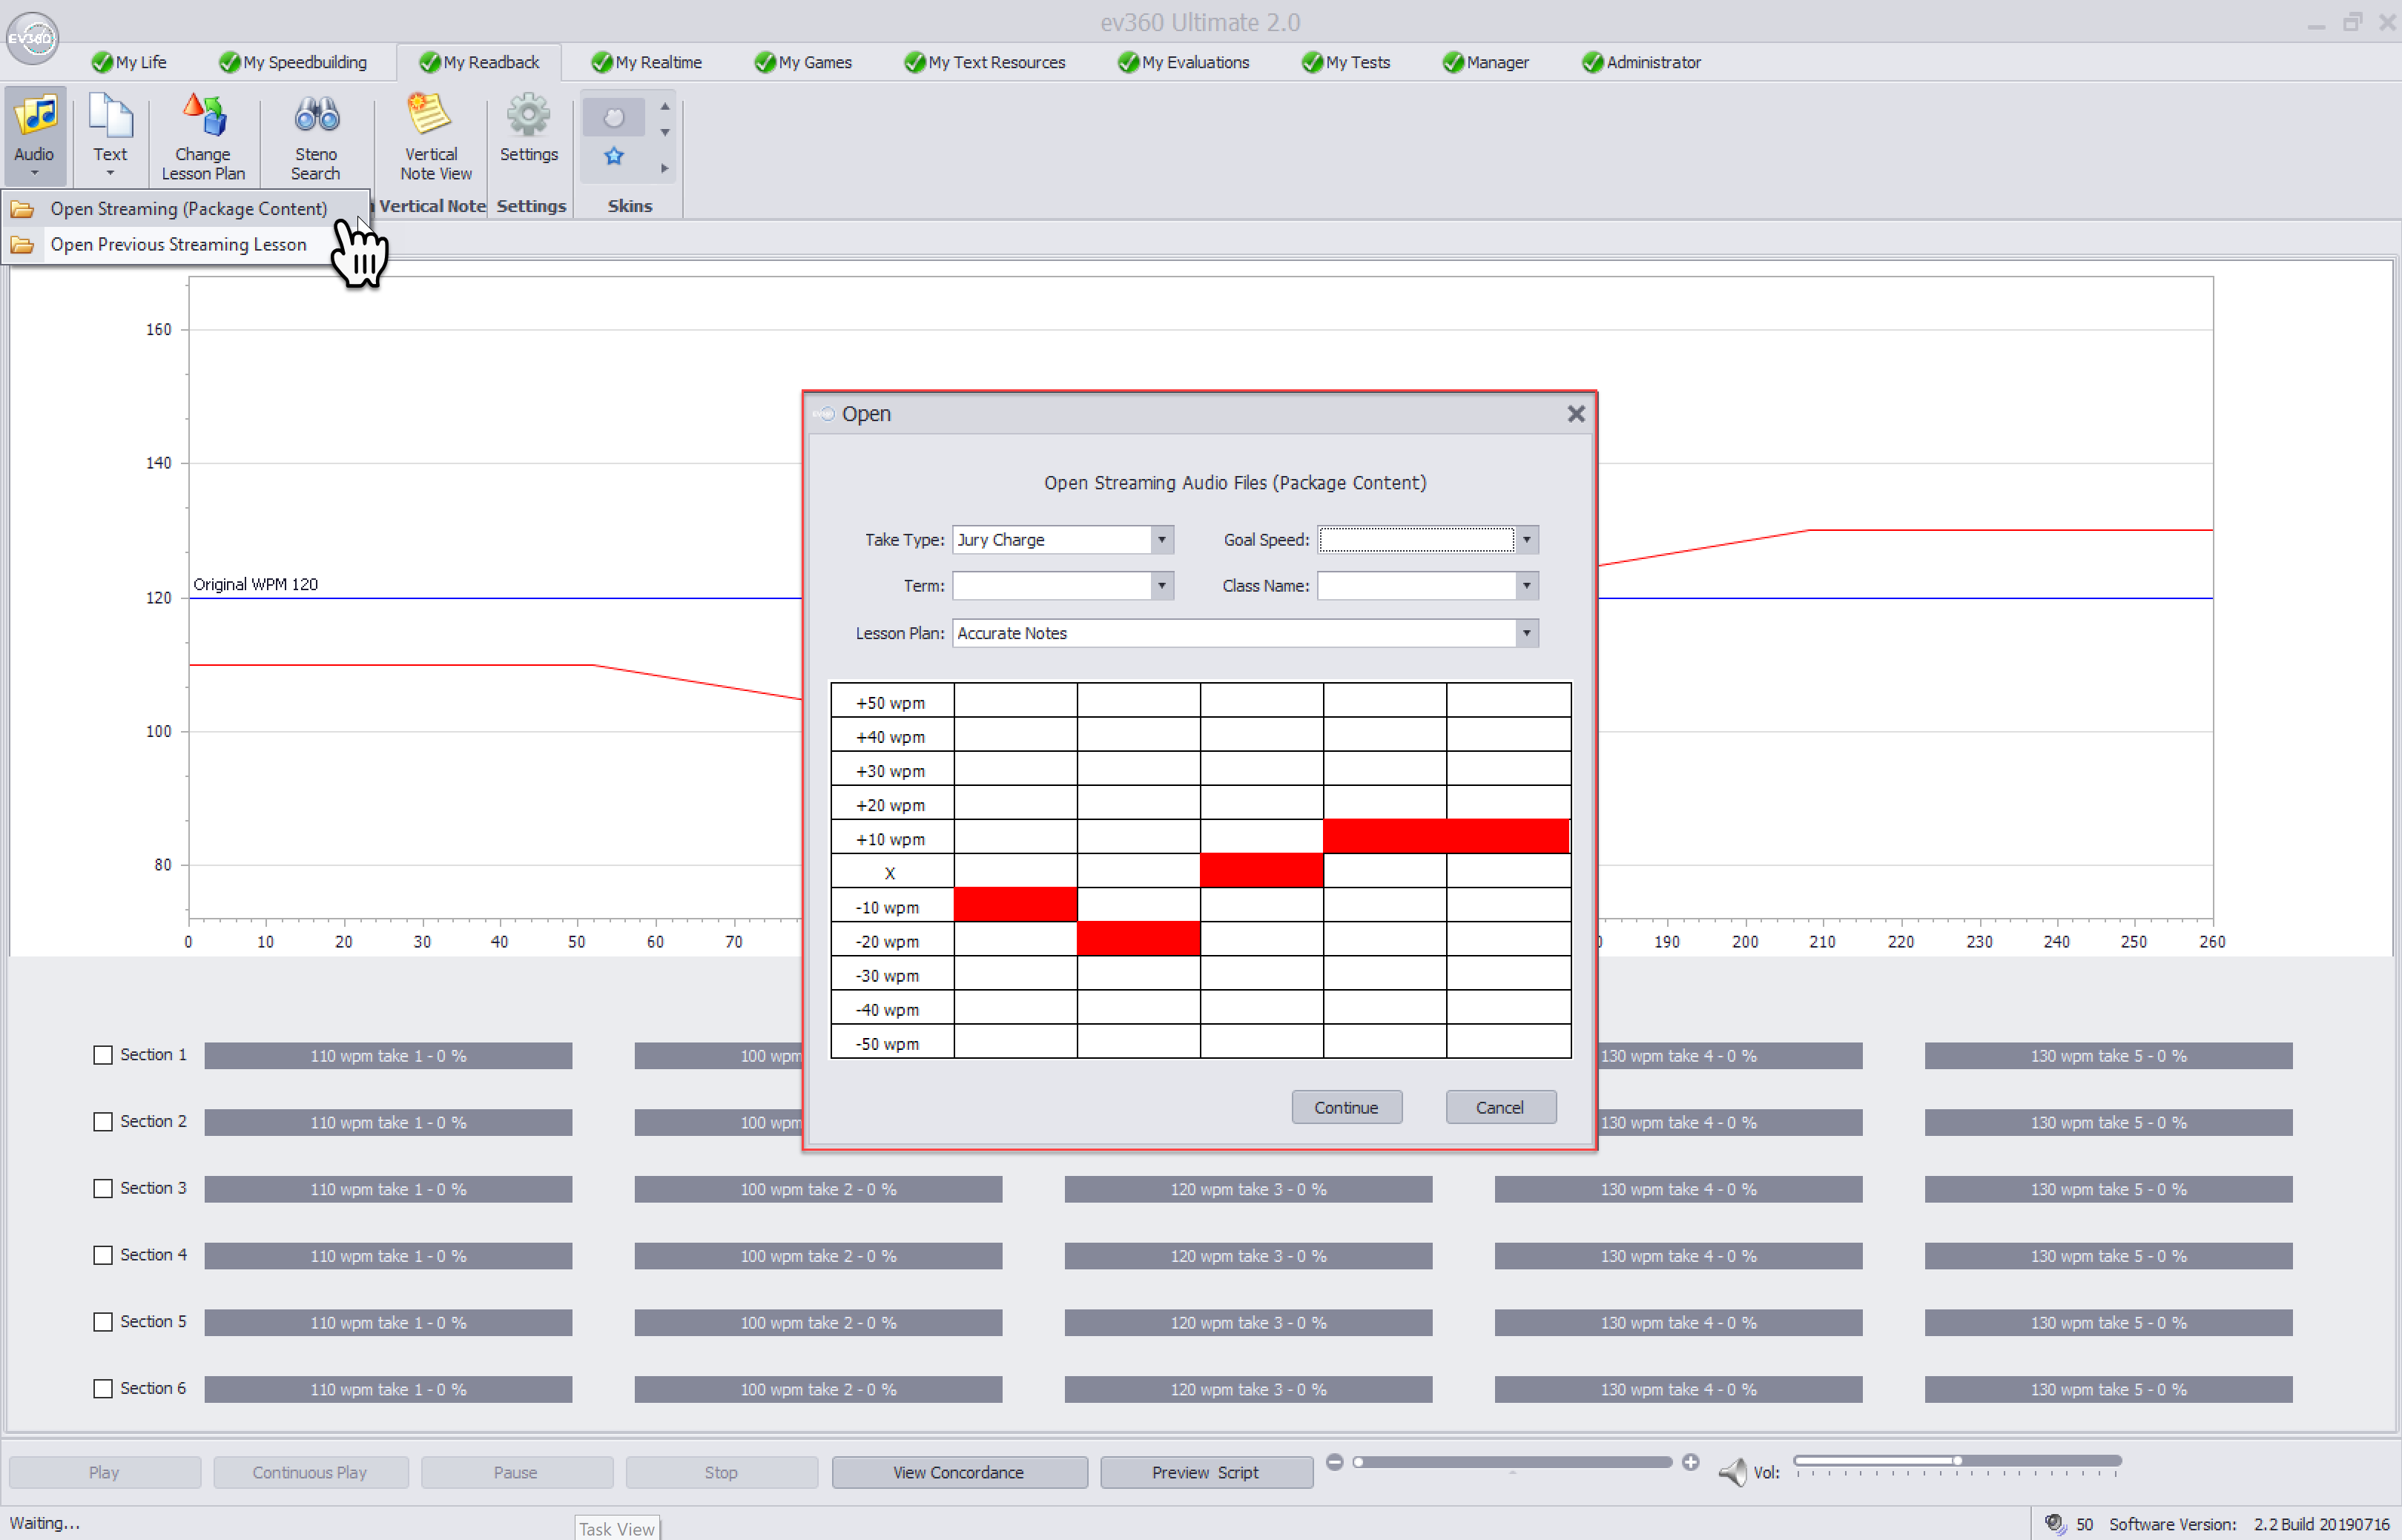Viewport: 2402px width, 1540px height.
Task: Click the Audio music folder icon
Action: [35, 116]
